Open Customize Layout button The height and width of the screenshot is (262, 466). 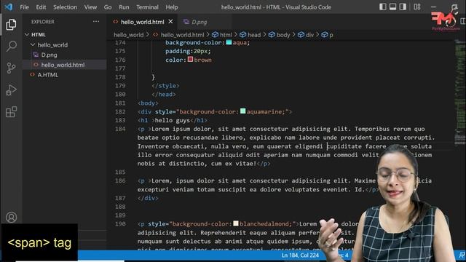(417, 7)
